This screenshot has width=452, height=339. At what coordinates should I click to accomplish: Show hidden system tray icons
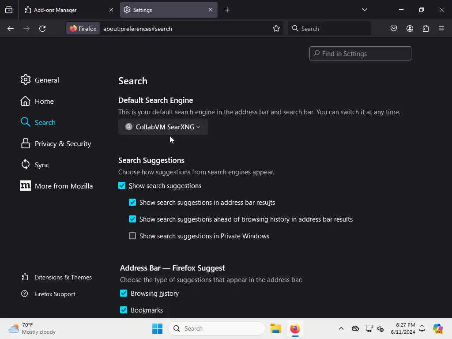click(x=341, y=328)
